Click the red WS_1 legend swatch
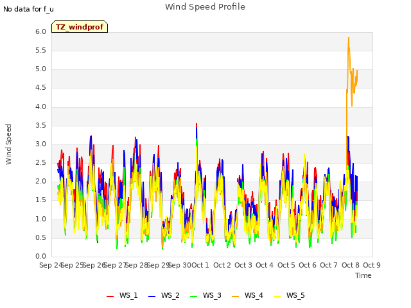 110,296
